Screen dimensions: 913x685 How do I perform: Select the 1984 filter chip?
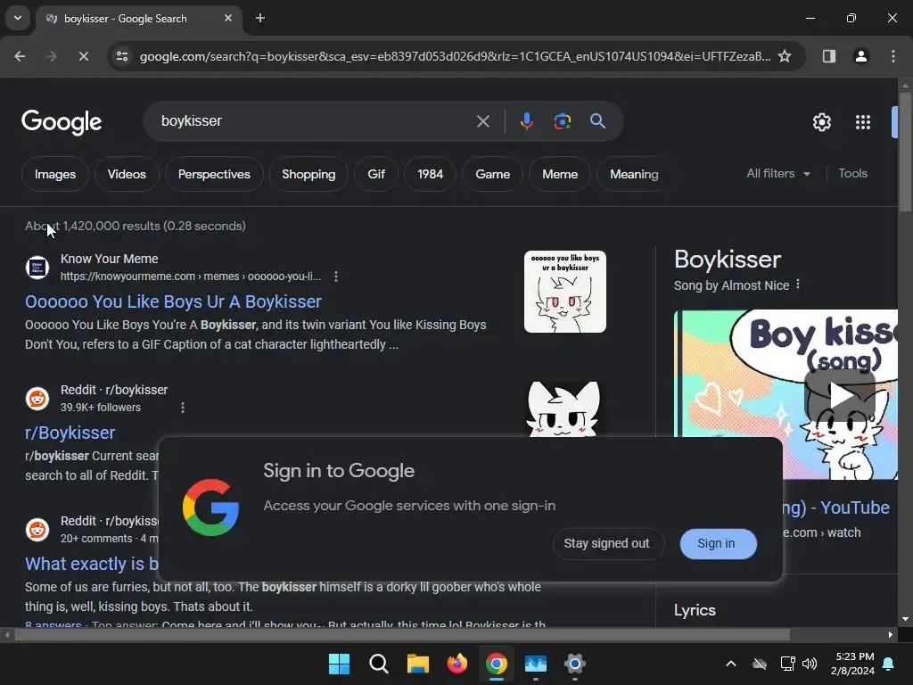pyautogui.click(x=431, y=174)
